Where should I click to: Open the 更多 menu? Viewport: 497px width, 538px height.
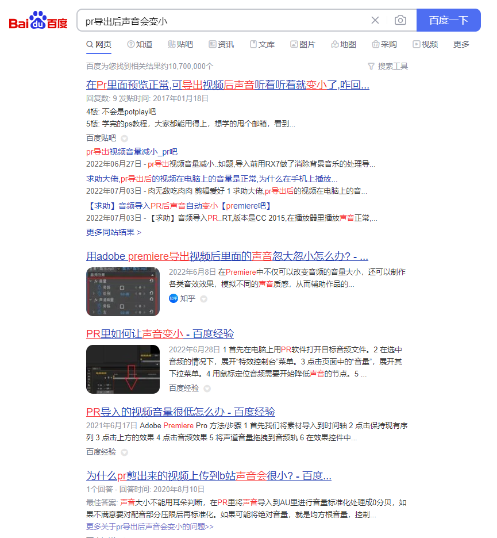tap(461, 44)
